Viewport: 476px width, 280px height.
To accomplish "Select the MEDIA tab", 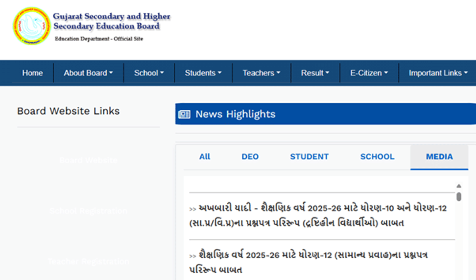I will (x=439, y=157).
